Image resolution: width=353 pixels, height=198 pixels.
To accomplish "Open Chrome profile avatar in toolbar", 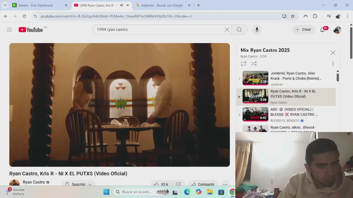I will 338,16.
